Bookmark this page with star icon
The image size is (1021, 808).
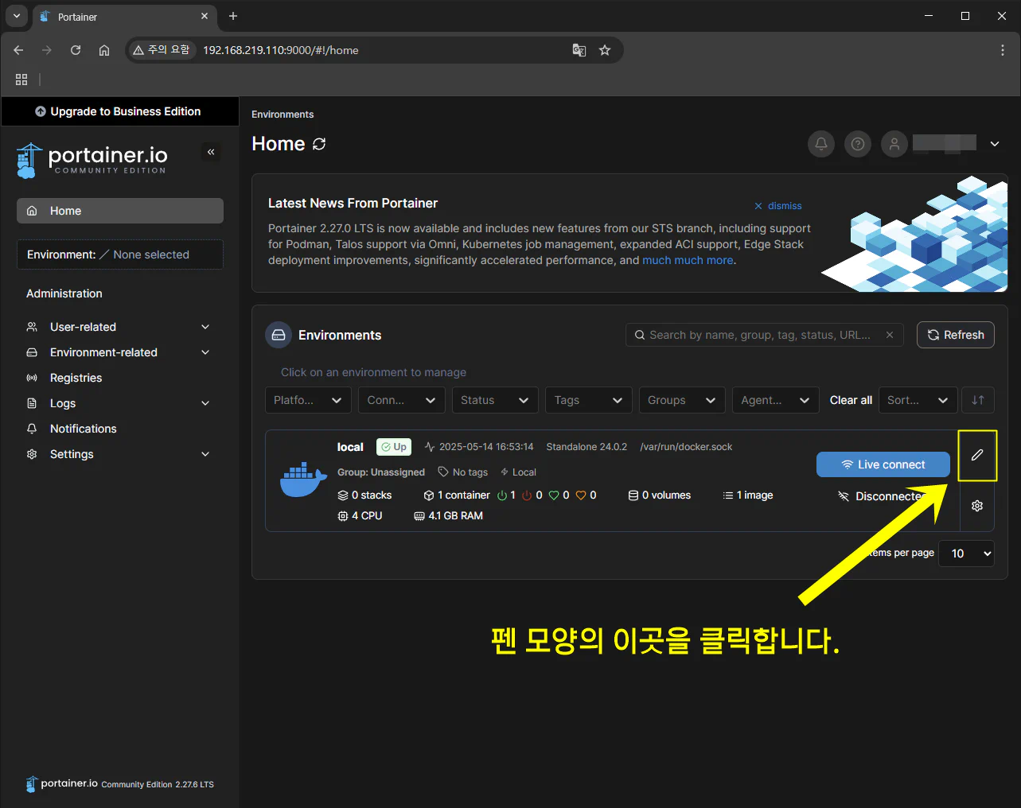pos(605,50)
